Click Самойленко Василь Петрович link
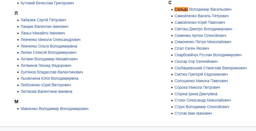 (201, 16)
